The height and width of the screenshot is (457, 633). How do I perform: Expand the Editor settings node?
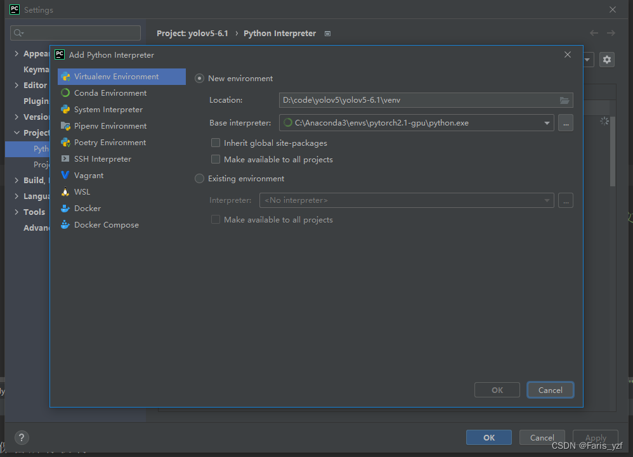pyautogui.click(x=16, y=85)
